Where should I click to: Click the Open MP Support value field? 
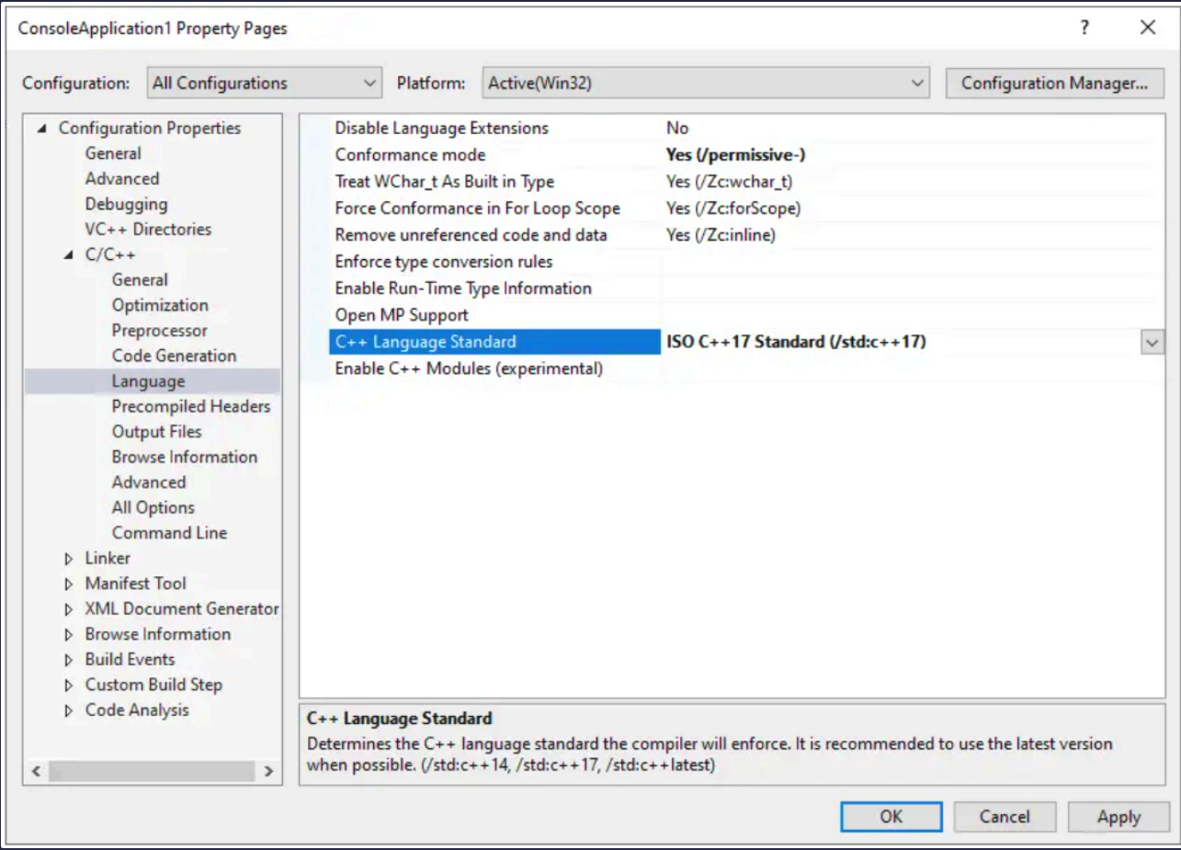coord(912,315)
